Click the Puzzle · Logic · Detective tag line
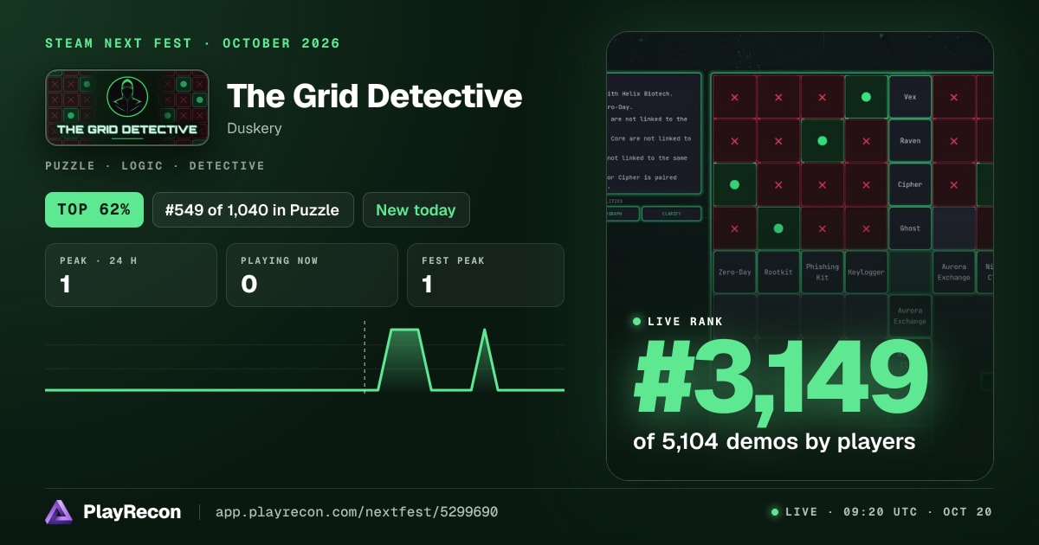The height and width of the screenshot is (545, 1039). pyautogui.click(x=155, y=165)
